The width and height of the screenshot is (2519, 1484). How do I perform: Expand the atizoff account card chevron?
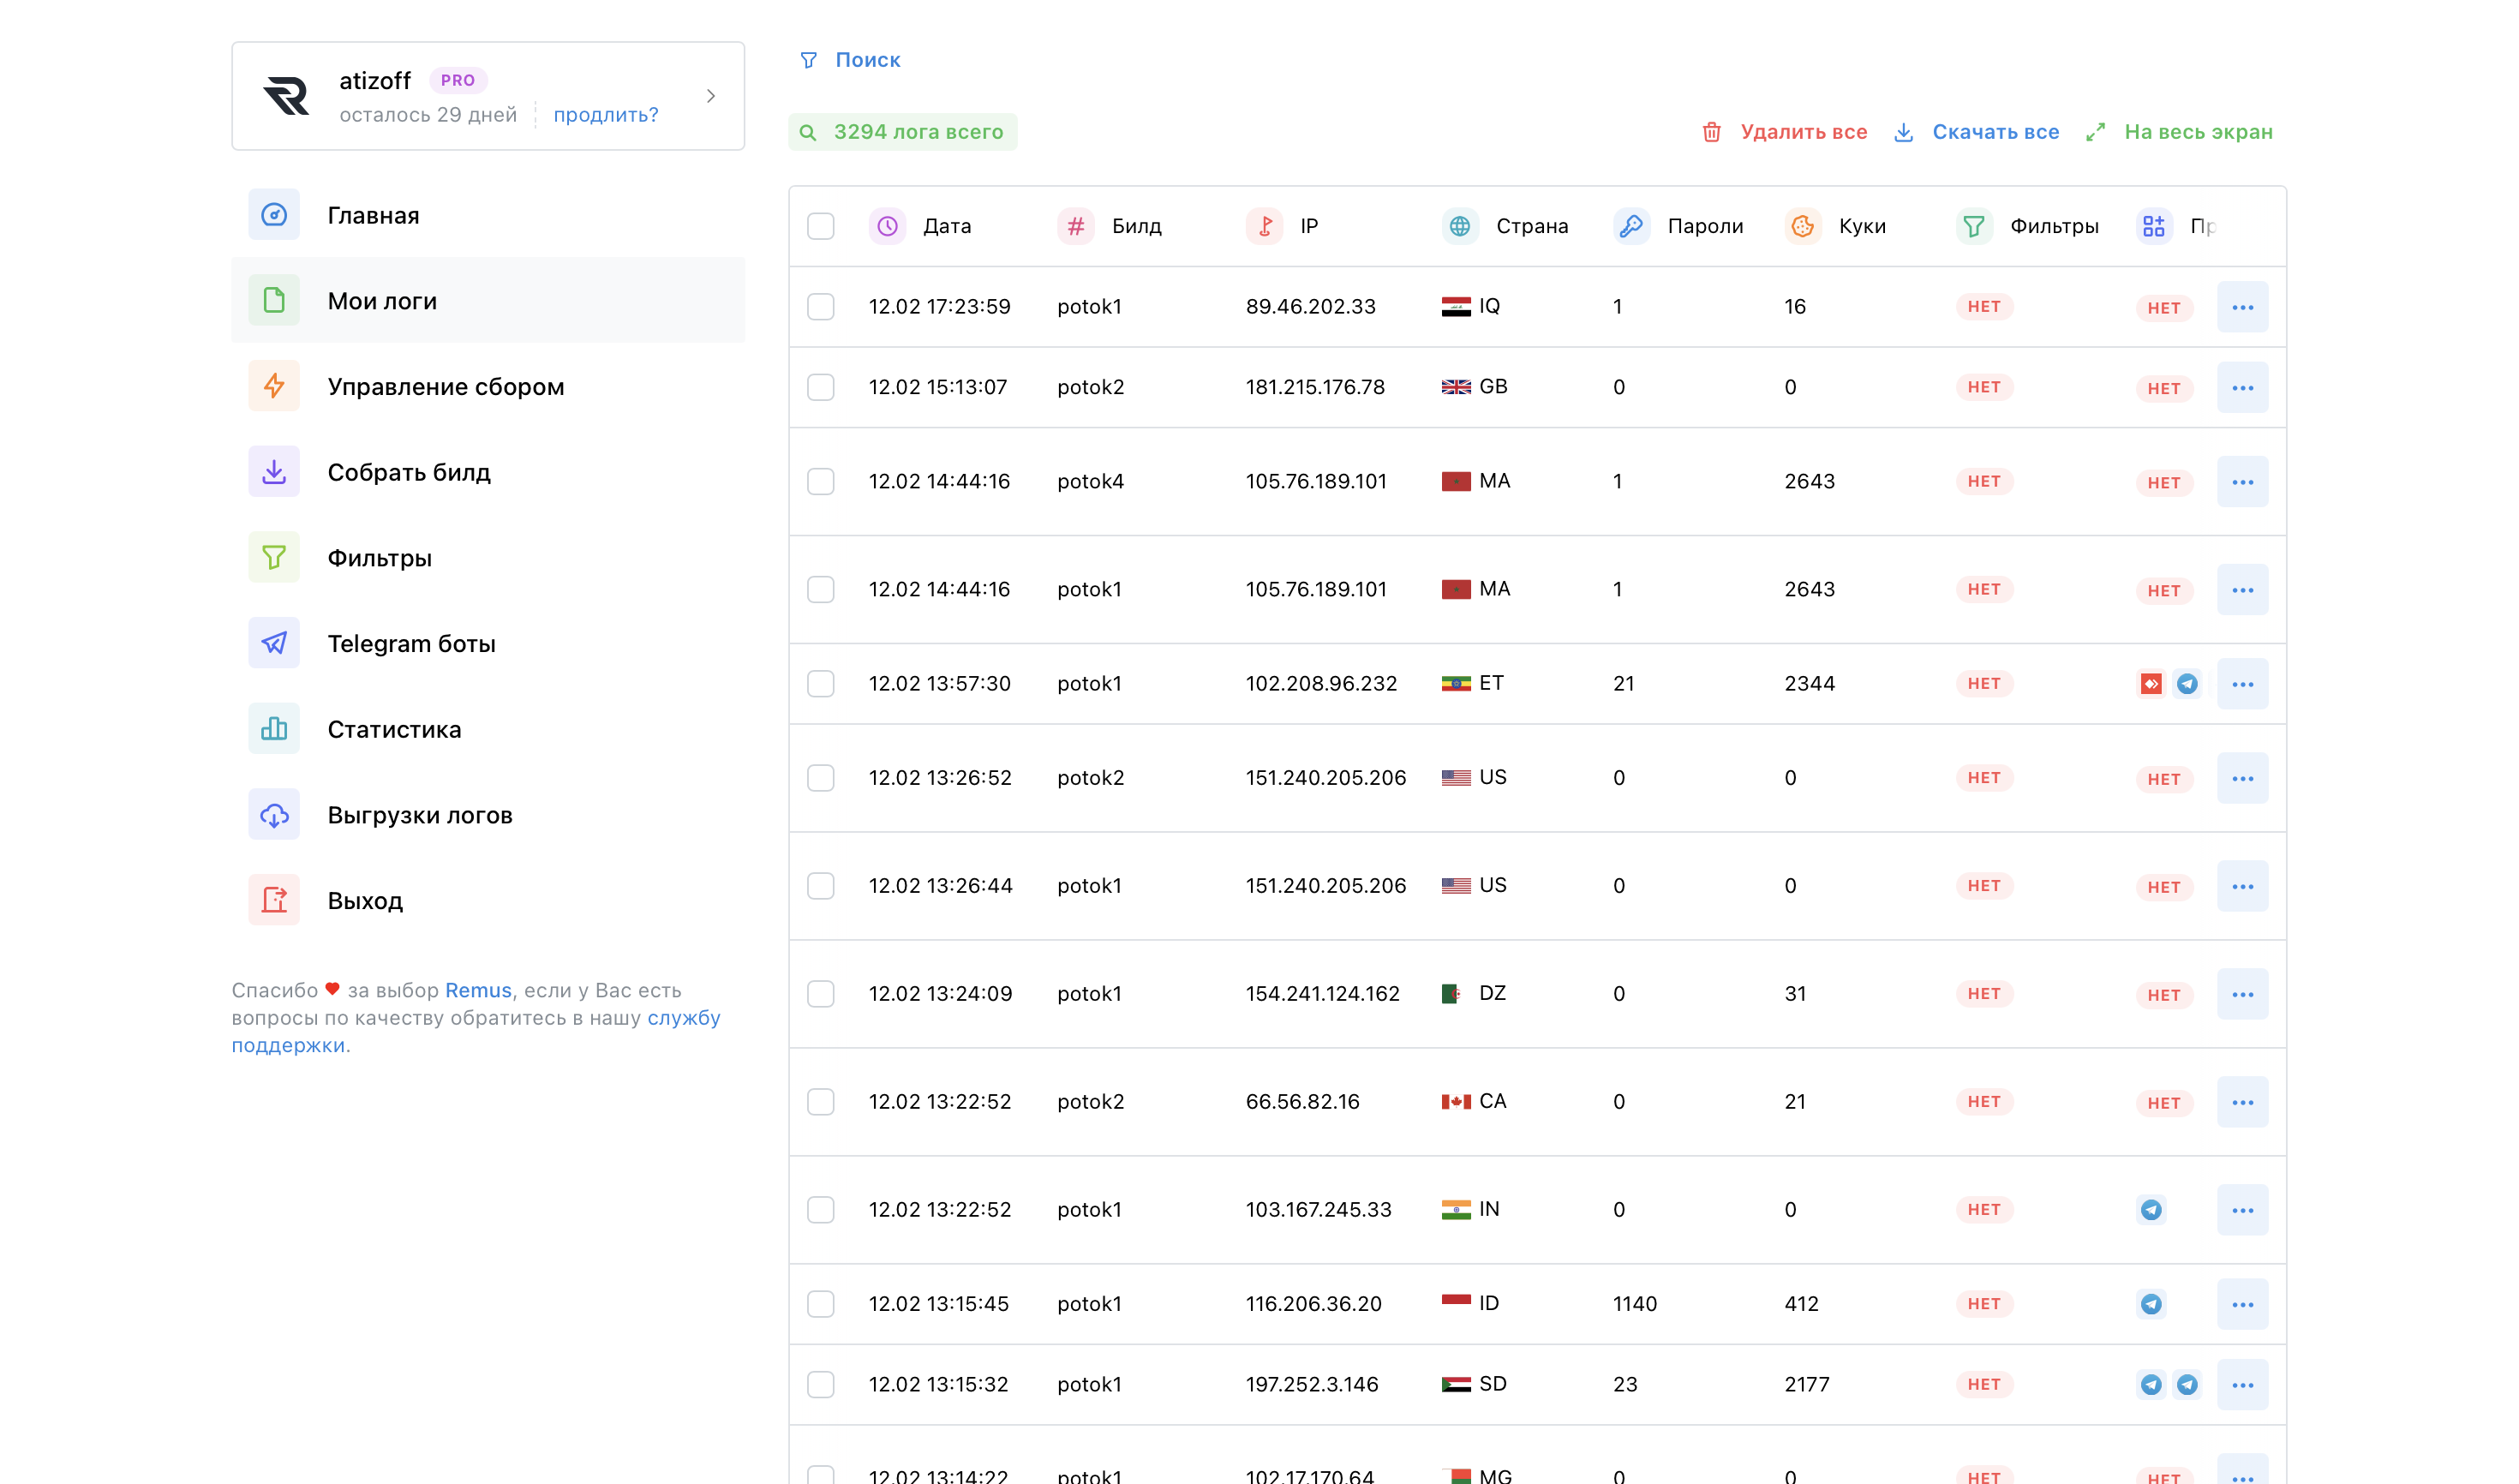[711, 96]
